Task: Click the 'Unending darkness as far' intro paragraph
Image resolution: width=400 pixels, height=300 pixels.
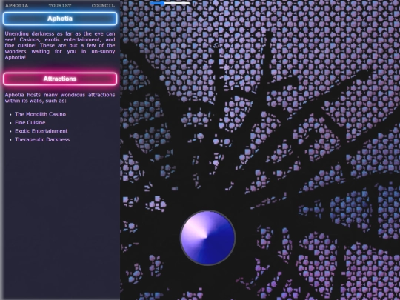Action: click(60, 45)
